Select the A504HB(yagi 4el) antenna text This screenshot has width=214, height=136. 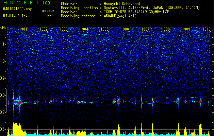[x=120, y=16]
